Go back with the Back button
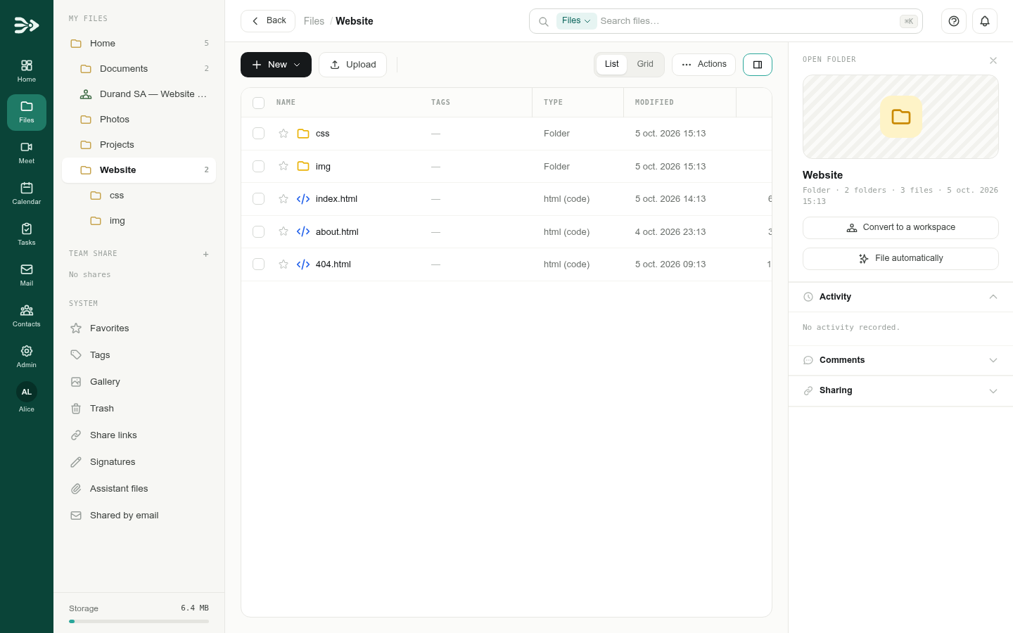The width and height of the screenshot is (1013, 633). click(268, 21)
